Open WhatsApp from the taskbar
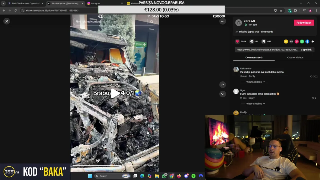 tap(164, 176)
